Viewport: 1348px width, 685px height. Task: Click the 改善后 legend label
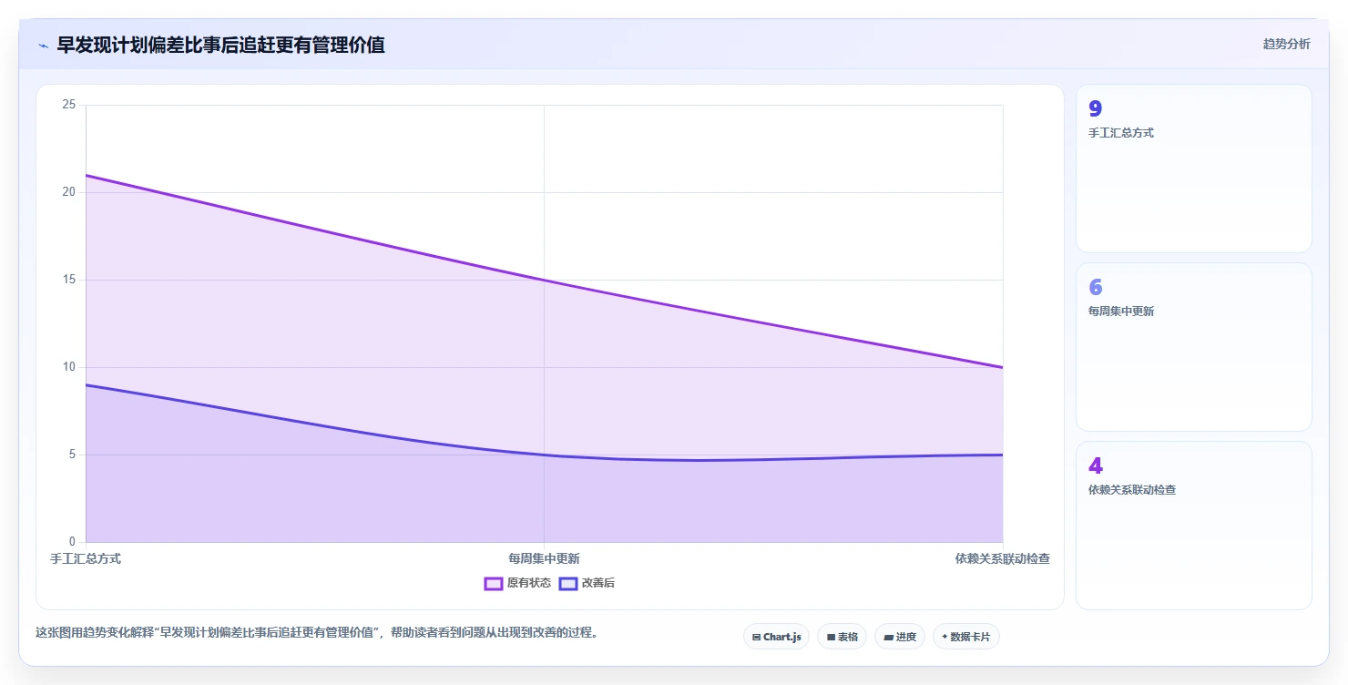coord(598,583)
